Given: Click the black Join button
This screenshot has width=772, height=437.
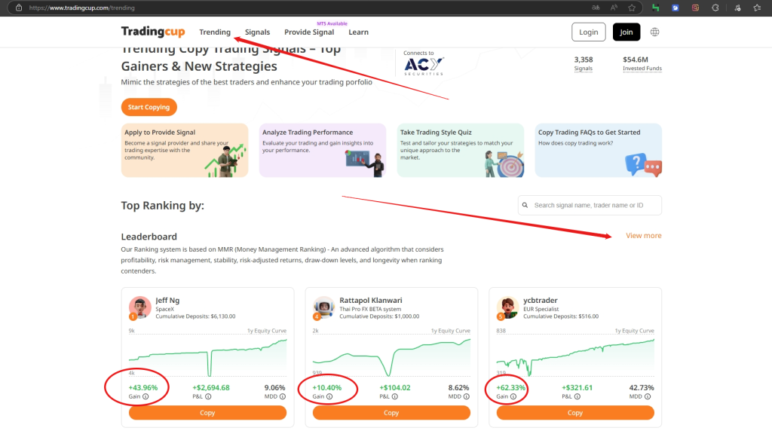Looking at the screenshot, I should 626,32.
